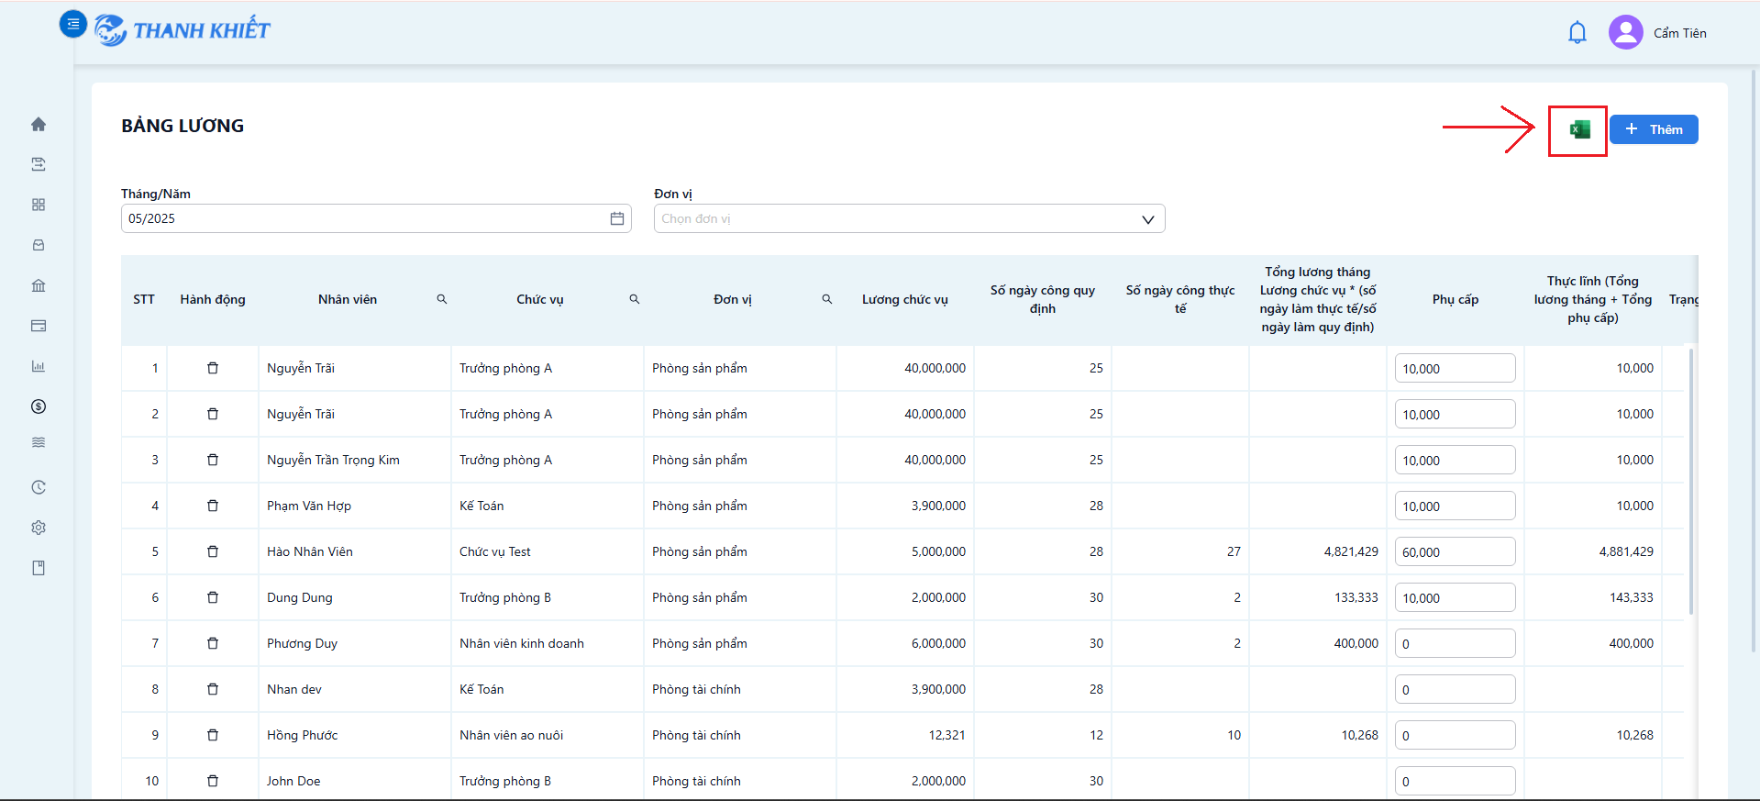Click the Thanh Khiết logo
This screenshot has width=1760, height=801.
click(x=183, y=30)
